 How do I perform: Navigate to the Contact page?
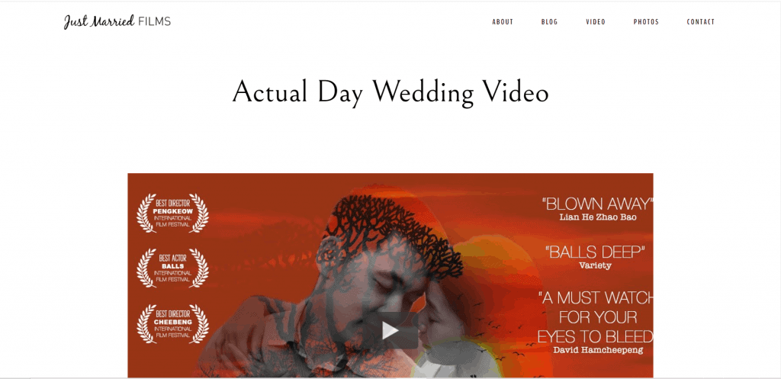[x=700, y=22]
